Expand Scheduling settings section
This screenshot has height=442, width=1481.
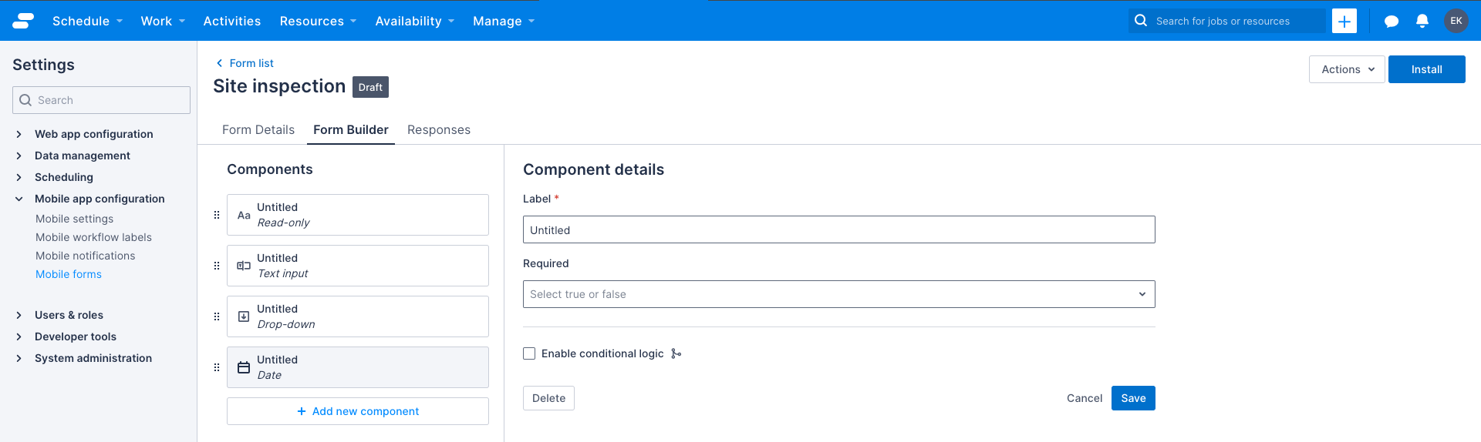click(19, 177)
